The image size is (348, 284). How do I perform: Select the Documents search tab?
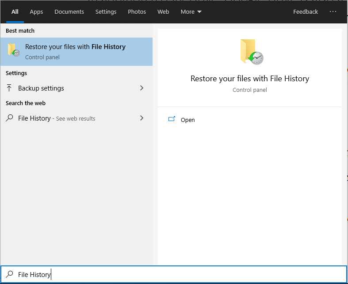tap(69, 12)
